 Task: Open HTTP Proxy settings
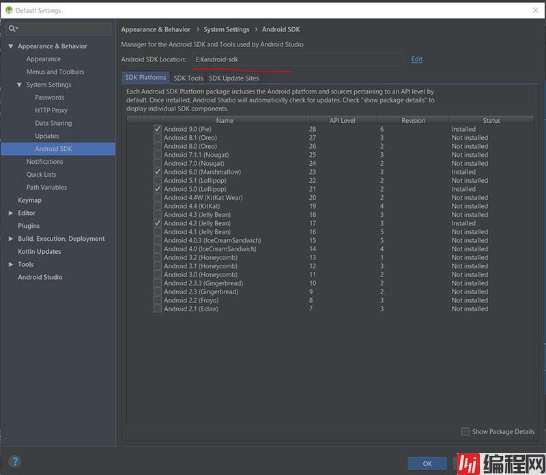pos(51,111)
